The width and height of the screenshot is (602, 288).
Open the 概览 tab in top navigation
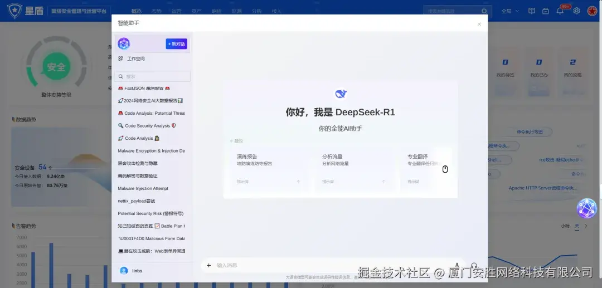tap(137, 11)
